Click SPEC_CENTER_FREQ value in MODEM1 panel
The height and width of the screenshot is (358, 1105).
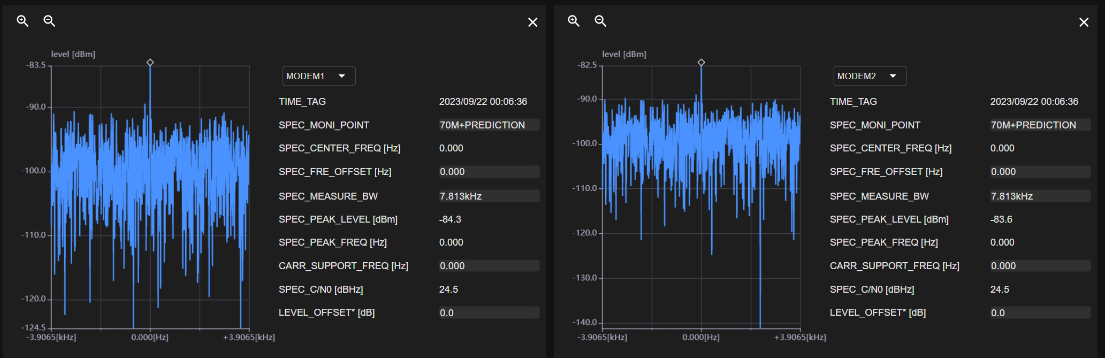(451, 148)
